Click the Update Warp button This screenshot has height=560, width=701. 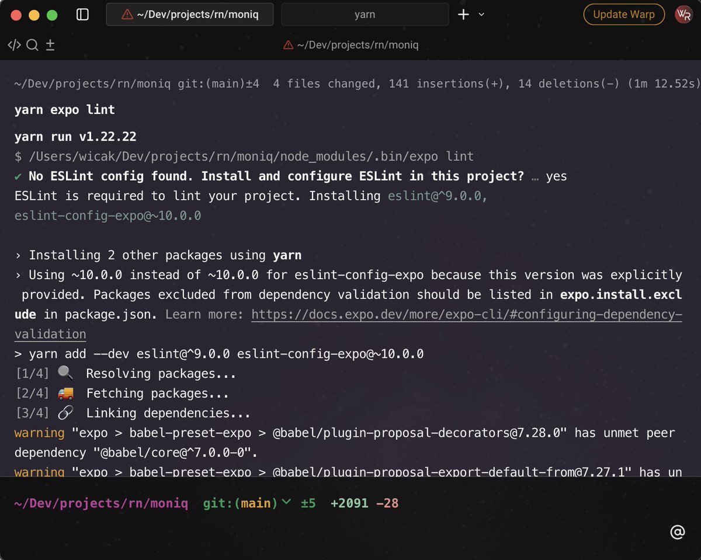click(624, 15)
